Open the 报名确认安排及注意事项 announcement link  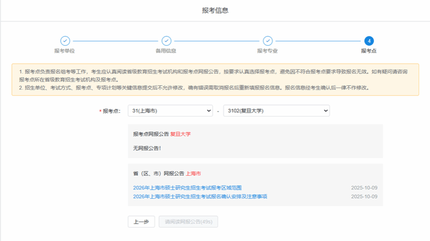200,196
